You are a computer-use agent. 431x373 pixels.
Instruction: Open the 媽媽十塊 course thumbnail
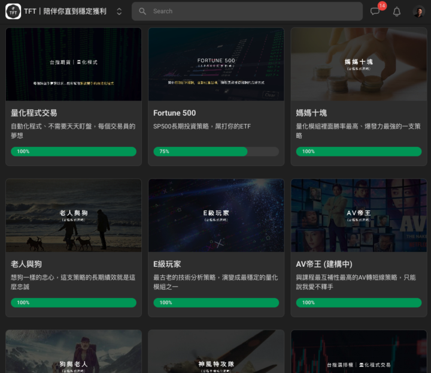click(359, 64)
